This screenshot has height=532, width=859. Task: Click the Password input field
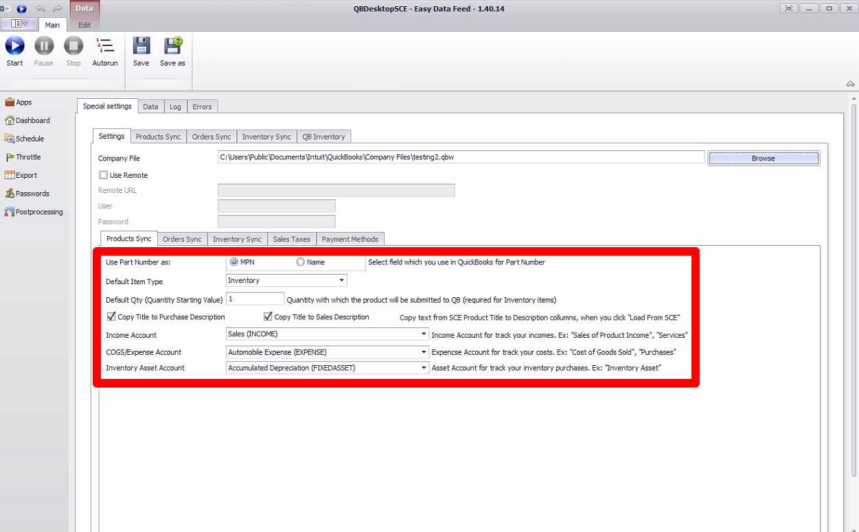coord(276,222)
